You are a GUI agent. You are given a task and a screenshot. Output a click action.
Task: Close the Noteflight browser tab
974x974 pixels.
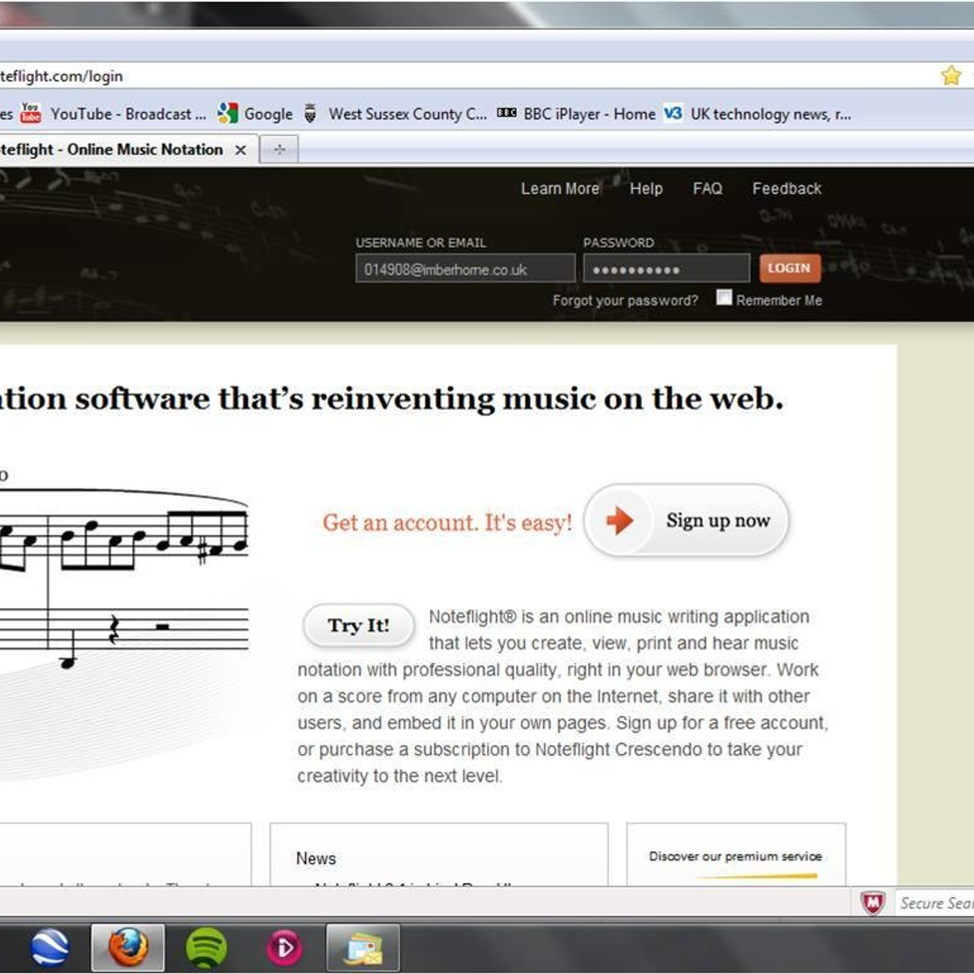click(x=240, y=150)
